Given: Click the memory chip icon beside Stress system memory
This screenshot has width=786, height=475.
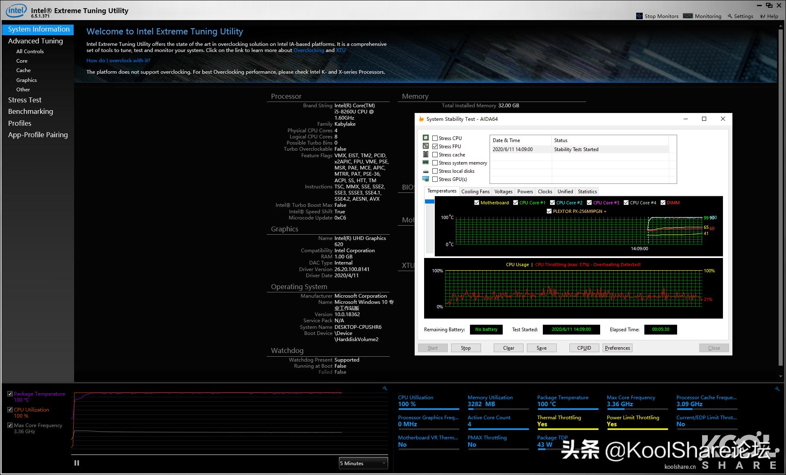Looking at the screenshot, I should click(x=426, y=162).
